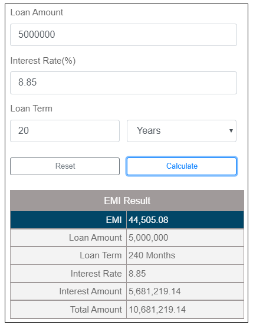Click the Interest Amount row label
The width and height of the screenshot is (253, 325).
tap(91, 291)
